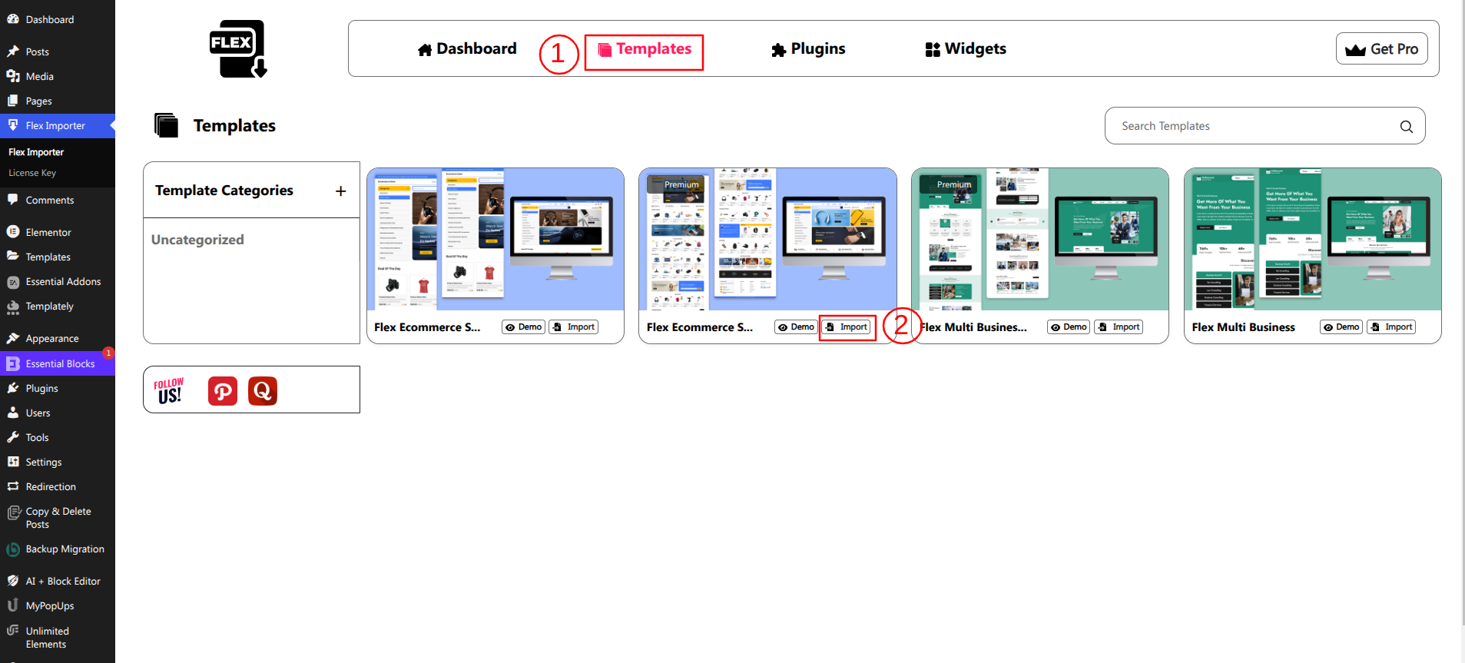Select the Uncategorized category
The height and width of the screenshot is (663, 1465).
coord(197,240)
